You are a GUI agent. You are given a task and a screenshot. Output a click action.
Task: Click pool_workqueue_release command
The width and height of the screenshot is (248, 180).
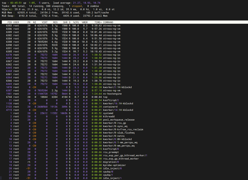(x=119, y=120)
